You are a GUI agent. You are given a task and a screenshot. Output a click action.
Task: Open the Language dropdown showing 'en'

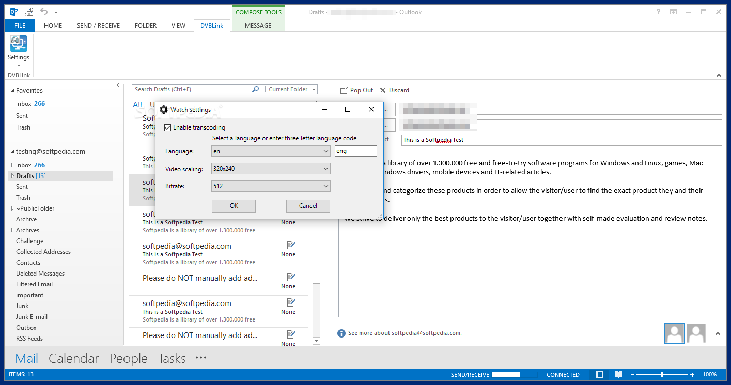(271, 151)
